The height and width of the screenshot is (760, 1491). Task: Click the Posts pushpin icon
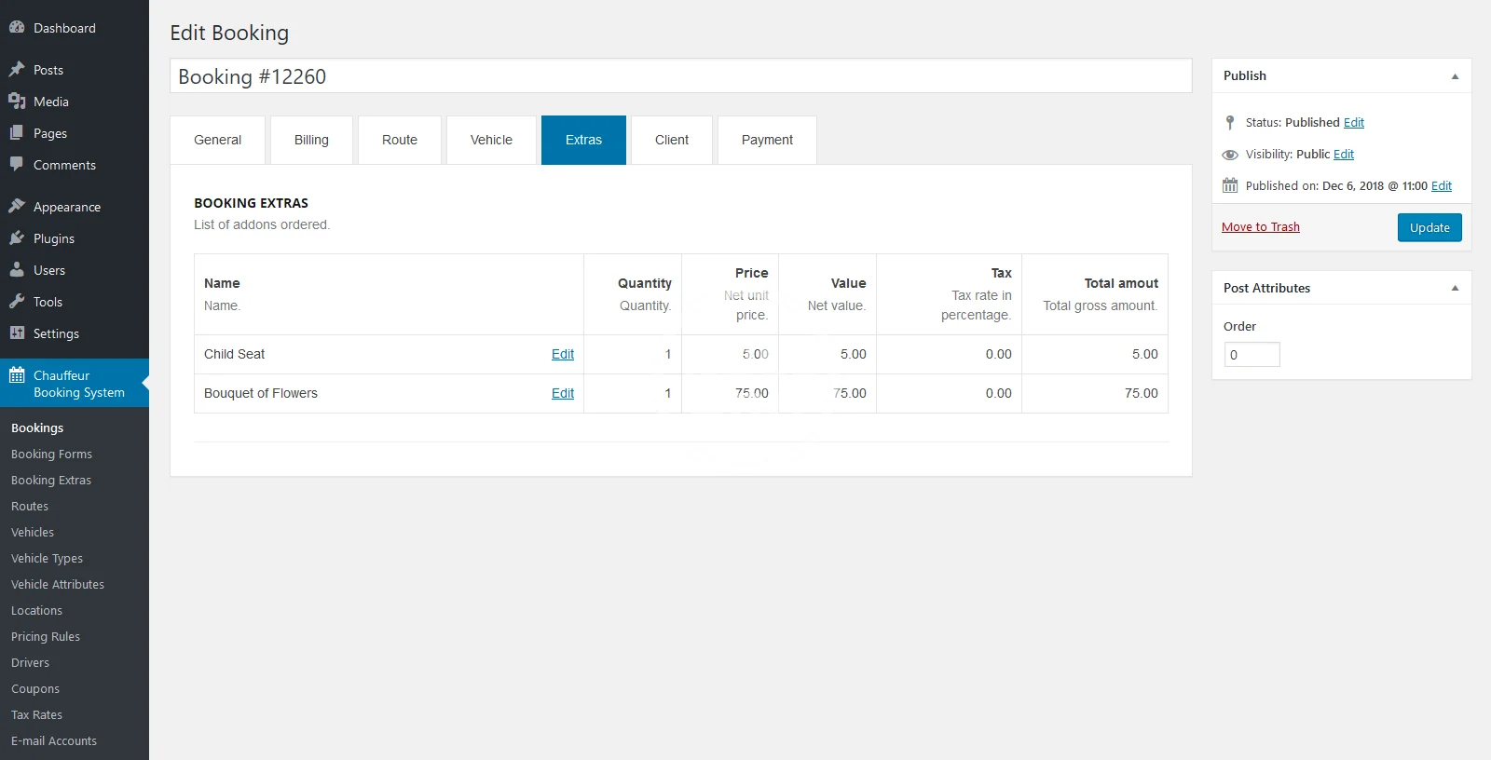[x=17, y=70]
